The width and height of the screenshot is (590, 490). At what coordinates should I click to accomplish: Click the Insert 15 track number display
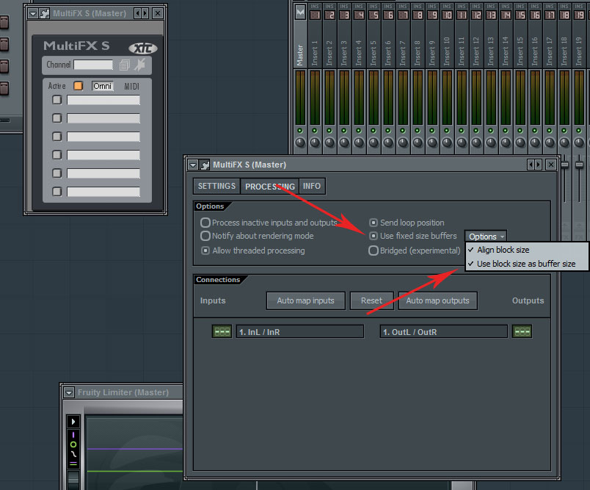520,15
